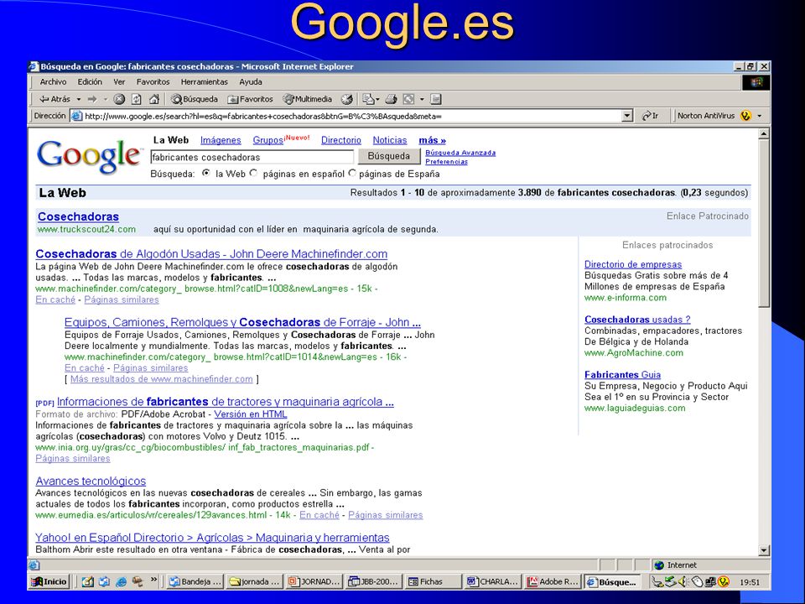Open the History clock icon
This screenshot has height=604, width=805.
(347, 99)
